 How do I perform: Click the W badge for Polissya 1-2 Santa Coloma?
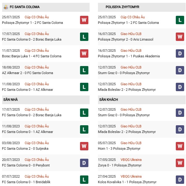pyautogui.click(x=84, y=20)
